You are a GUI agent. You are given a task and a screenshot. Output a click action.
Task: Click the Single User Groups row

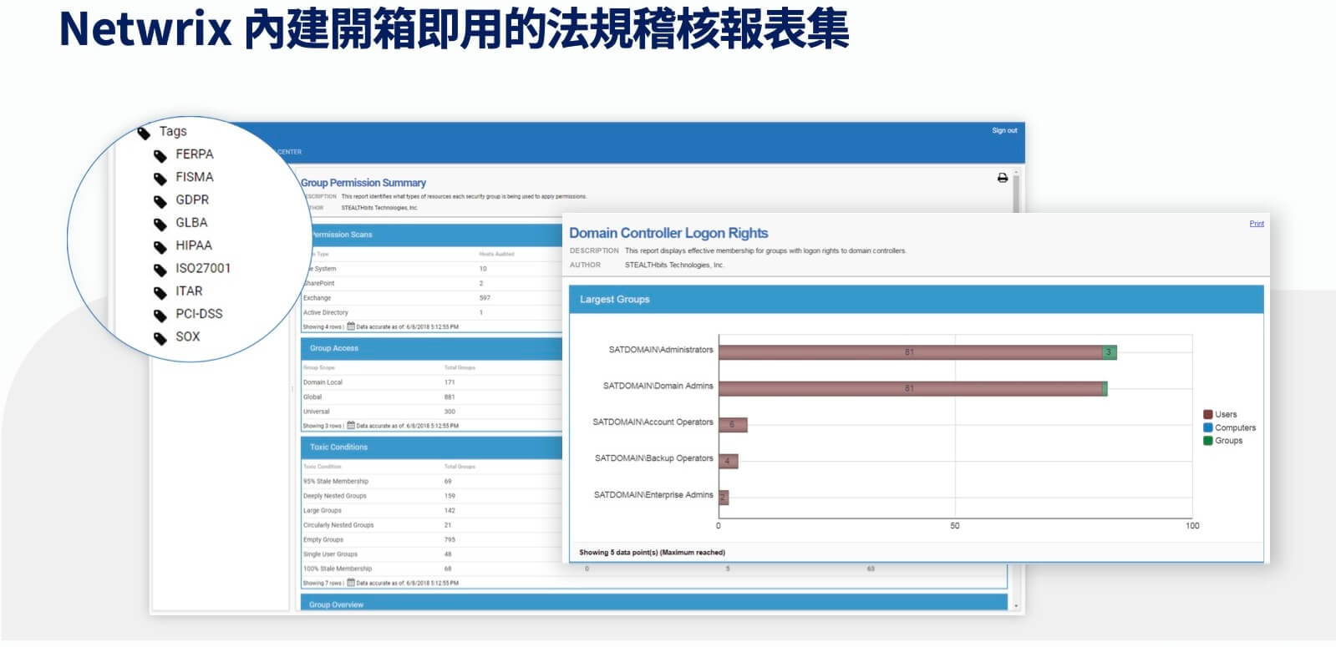tap(432, 554)
